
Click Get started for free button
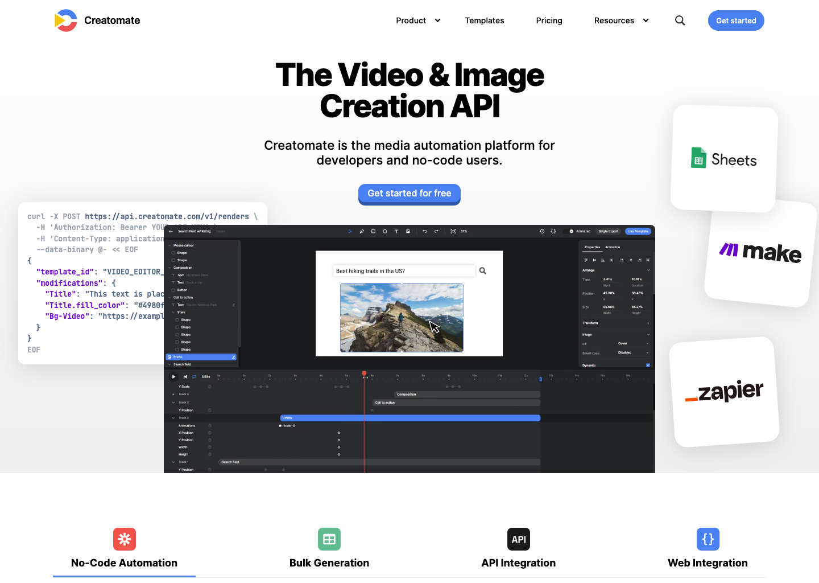pos(409,194)
